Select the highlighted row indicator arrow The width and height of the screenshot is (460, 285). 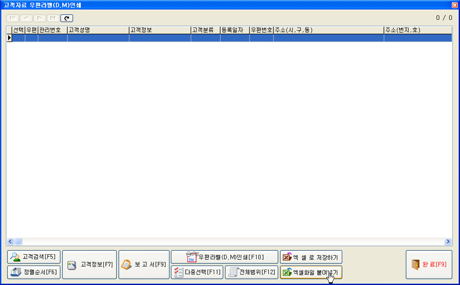[x=9, y=38]
